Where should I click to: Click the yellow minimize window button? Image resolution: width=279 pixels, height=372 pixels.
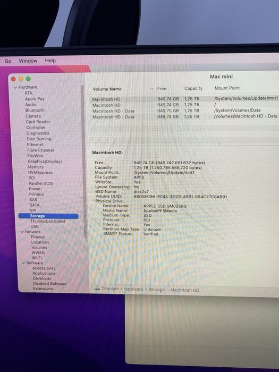[x=21, y=79]
